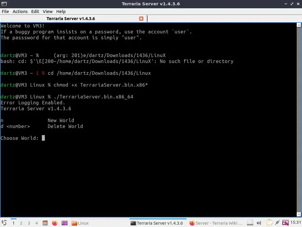Click the scrollbar down arrow
The image size is (302, 227).
pyautogui.click(x=299, y=215)
